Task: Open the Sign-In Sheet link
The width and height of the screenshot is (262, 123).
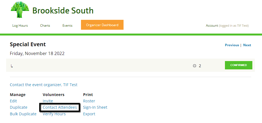Action: pos(95,107)
